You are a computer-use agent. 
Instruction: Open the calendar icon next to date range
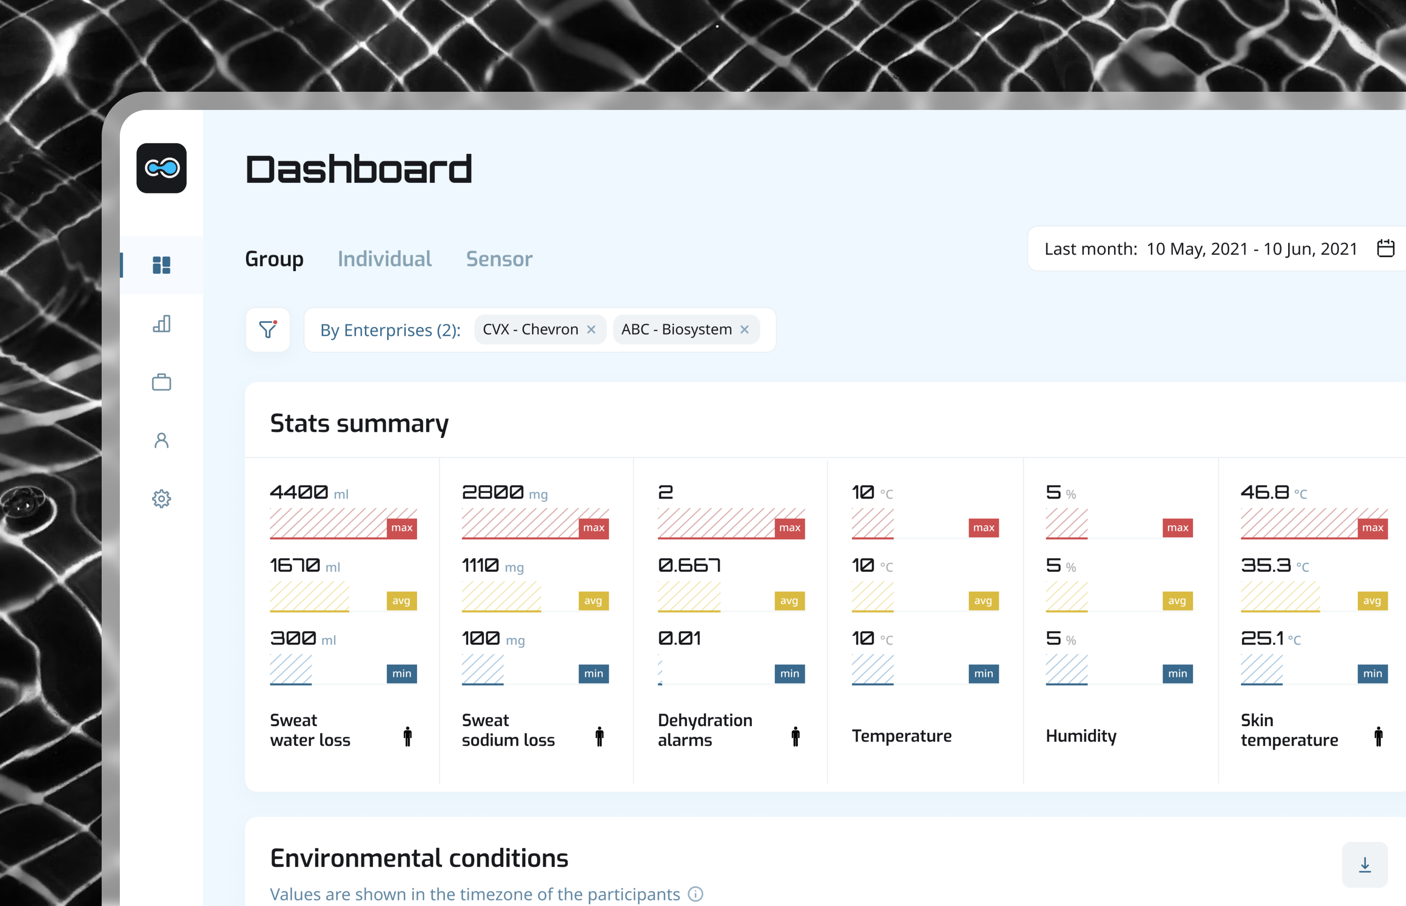pos(1386,248)
